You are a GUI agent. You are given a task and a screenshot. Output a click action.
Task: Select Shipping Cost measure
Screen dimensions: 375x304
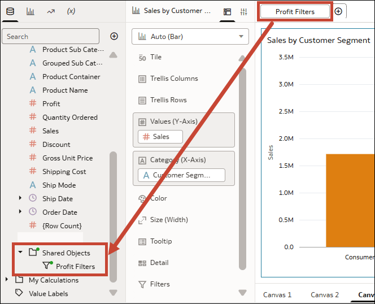pyautogui.click(x=64, y=172)
